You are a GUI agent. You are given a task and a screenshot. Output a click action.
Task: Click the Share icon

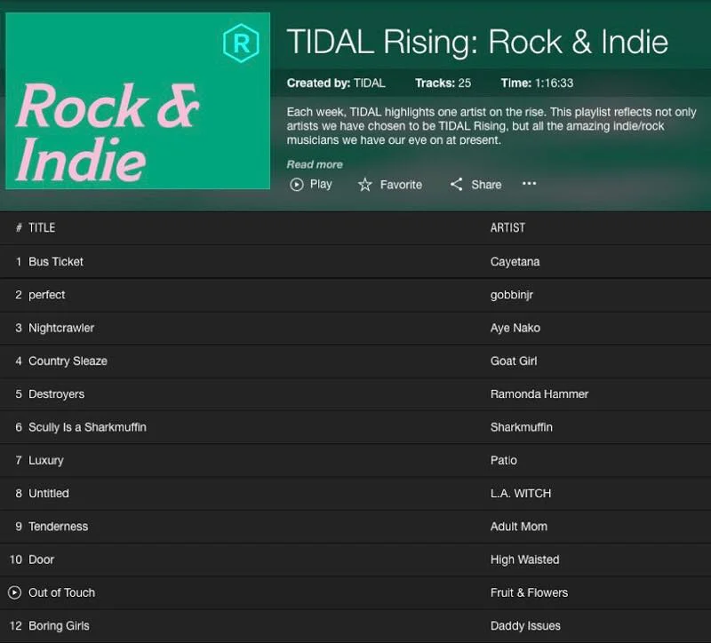[x=456, y=184]
